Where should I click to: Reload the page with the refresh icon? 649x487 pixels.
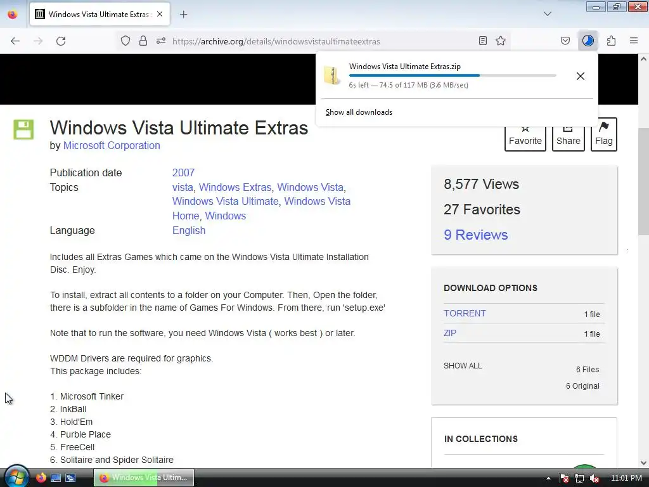(61, 41)
